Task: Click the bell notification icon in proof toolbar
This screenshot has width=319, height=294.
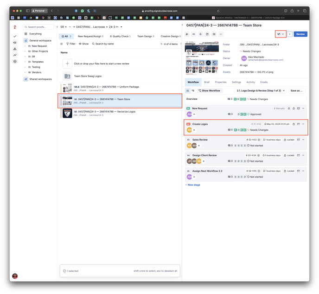Action: [x=200, y=34]
